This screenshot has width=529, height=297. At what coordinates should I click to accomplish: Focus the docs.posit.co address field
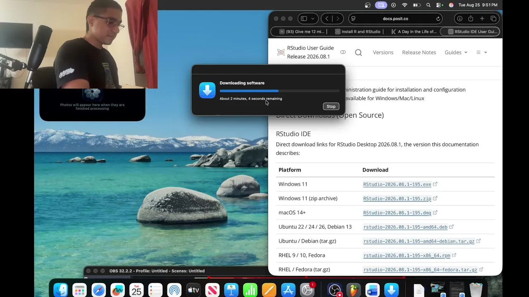(x=396, y=19)
